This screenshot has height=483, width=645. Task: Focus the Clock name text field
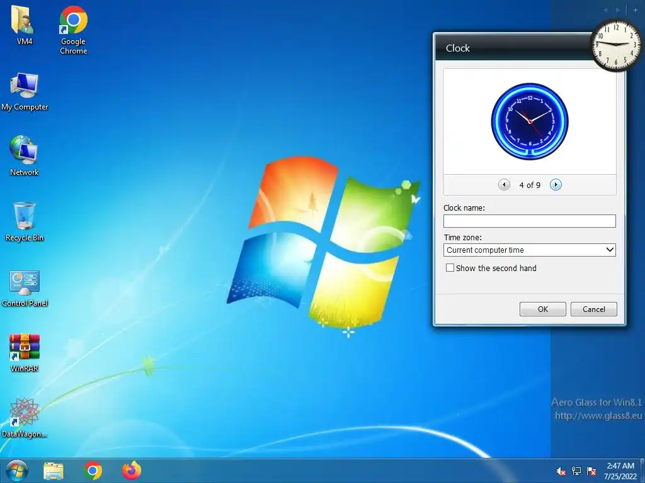[529, 221]
